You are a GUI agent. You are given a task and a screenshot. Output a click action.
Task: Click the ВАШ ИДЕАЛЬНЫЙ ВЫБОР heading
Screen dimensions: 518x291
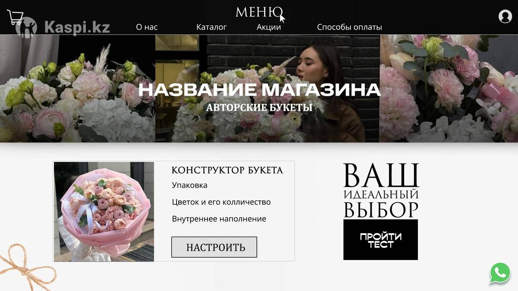(381, 190)
